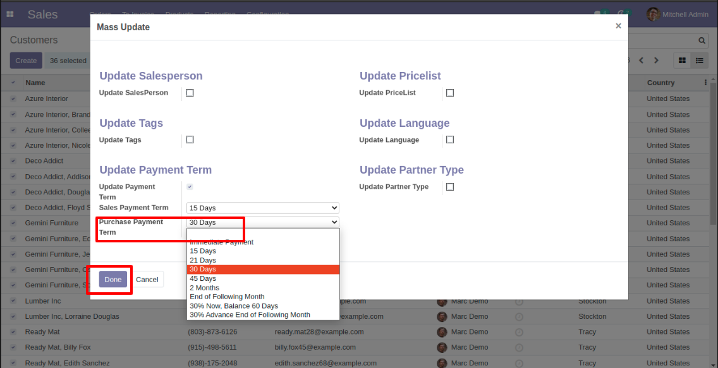Click email edith.sanchez68@example.com
Screen dimensions: 718x368
point(326,363)
